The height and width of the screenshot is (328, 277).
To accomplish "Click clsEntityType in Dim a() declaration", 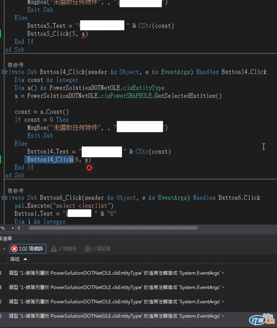I will point(144,88).
